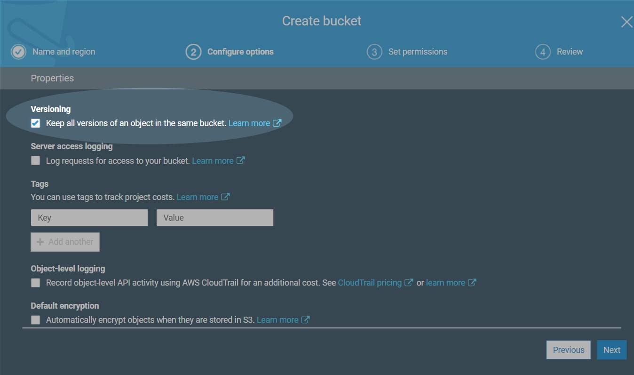Click the Previous button

(x=568, y=350)
